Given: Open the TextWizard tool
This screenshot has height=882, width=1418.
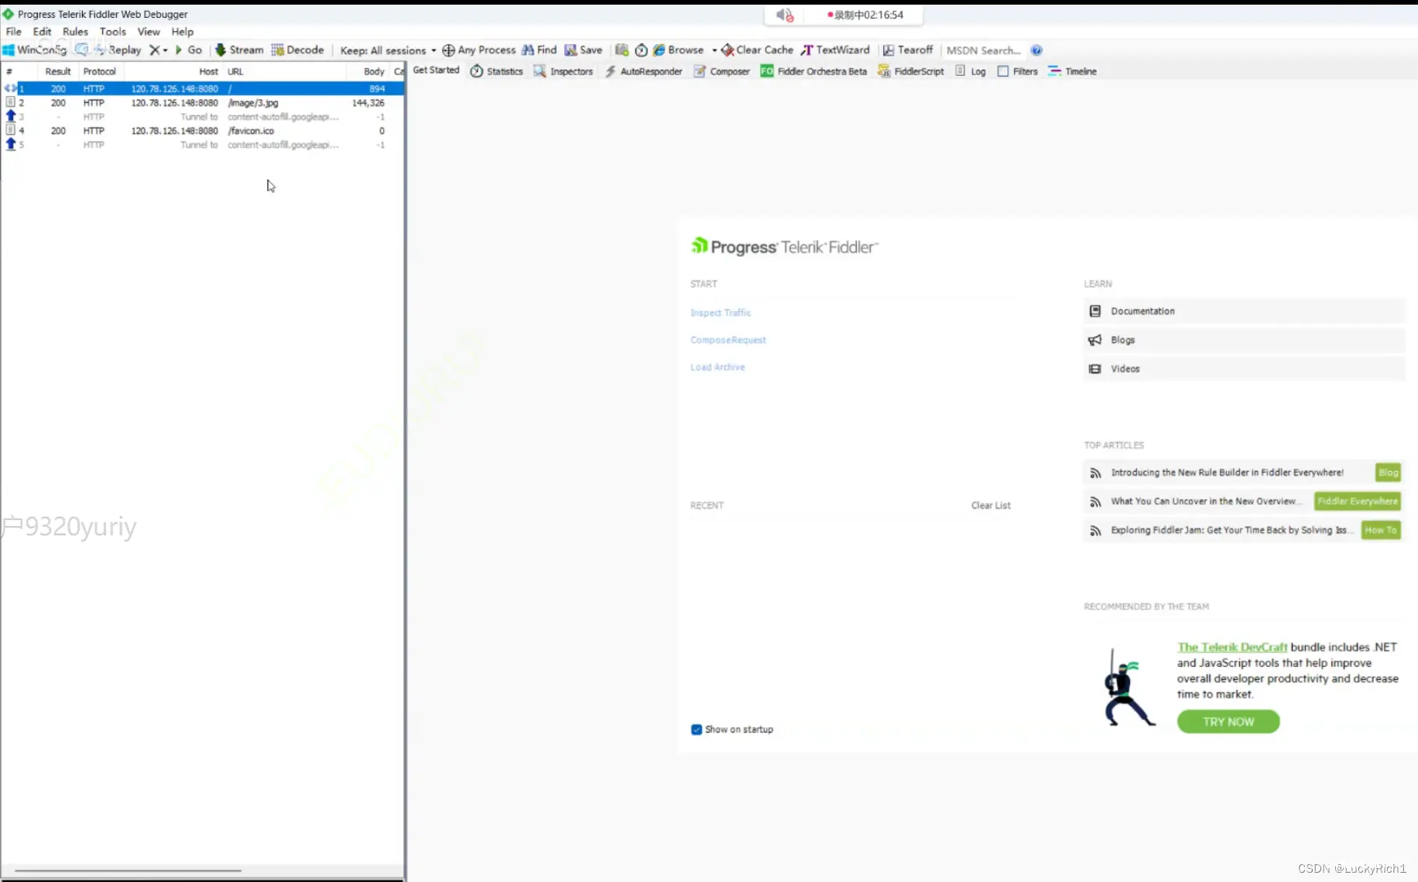Looking at the screenshot, I should pos(835,50).
